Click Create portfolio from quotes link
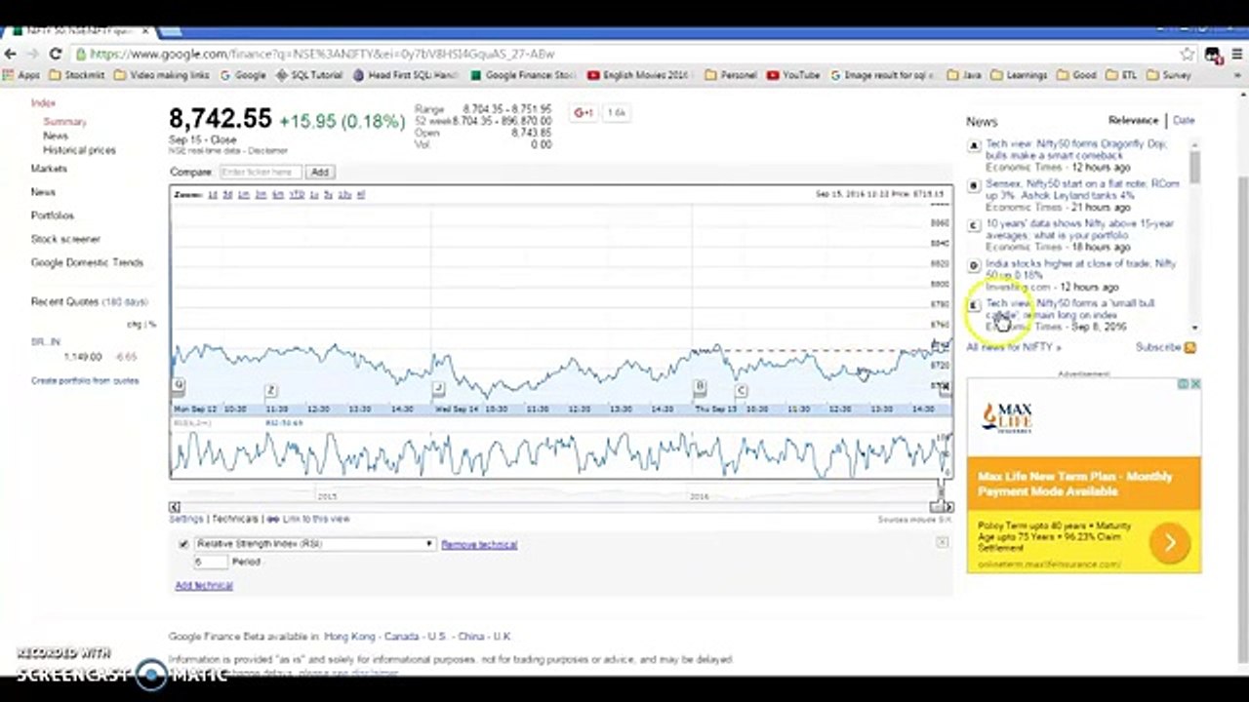 (85, 381)
